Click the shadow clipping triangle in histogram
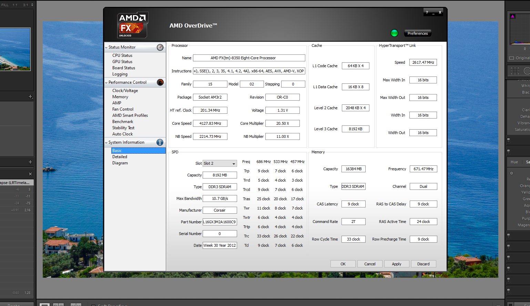This screenshot has height=306, width=530. pyautogui.click(x=512, y=16)
